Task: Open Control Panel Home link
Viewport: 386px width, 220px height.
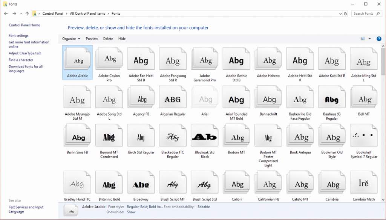Action: click(25, 25)
